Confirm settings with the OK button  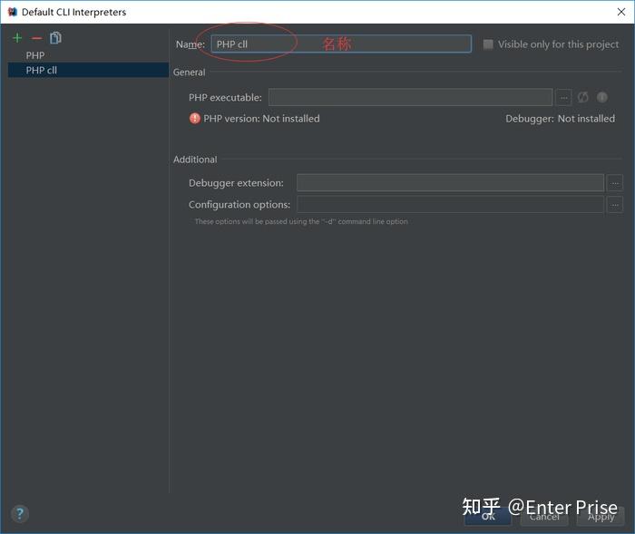point(488,517)
